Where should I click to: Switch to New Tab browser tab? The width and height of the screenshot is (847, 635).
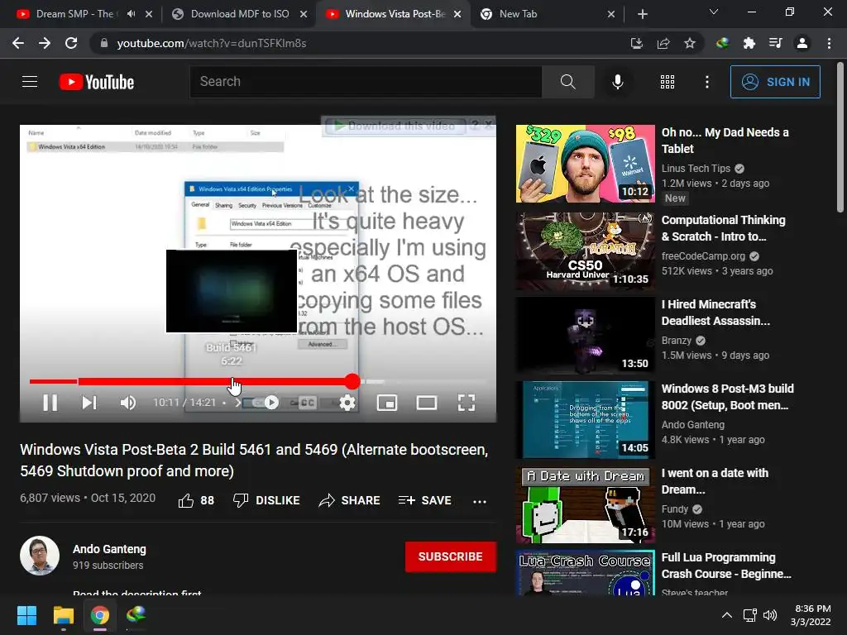point(540,14)
